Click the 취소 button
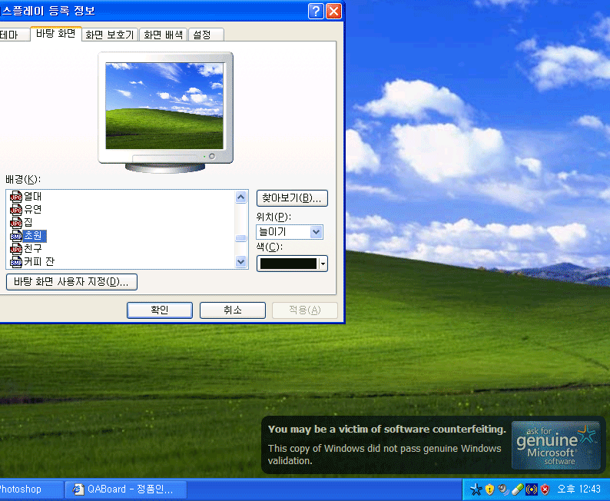This screenshot has height=501, width=610. (x=233, y=310)
